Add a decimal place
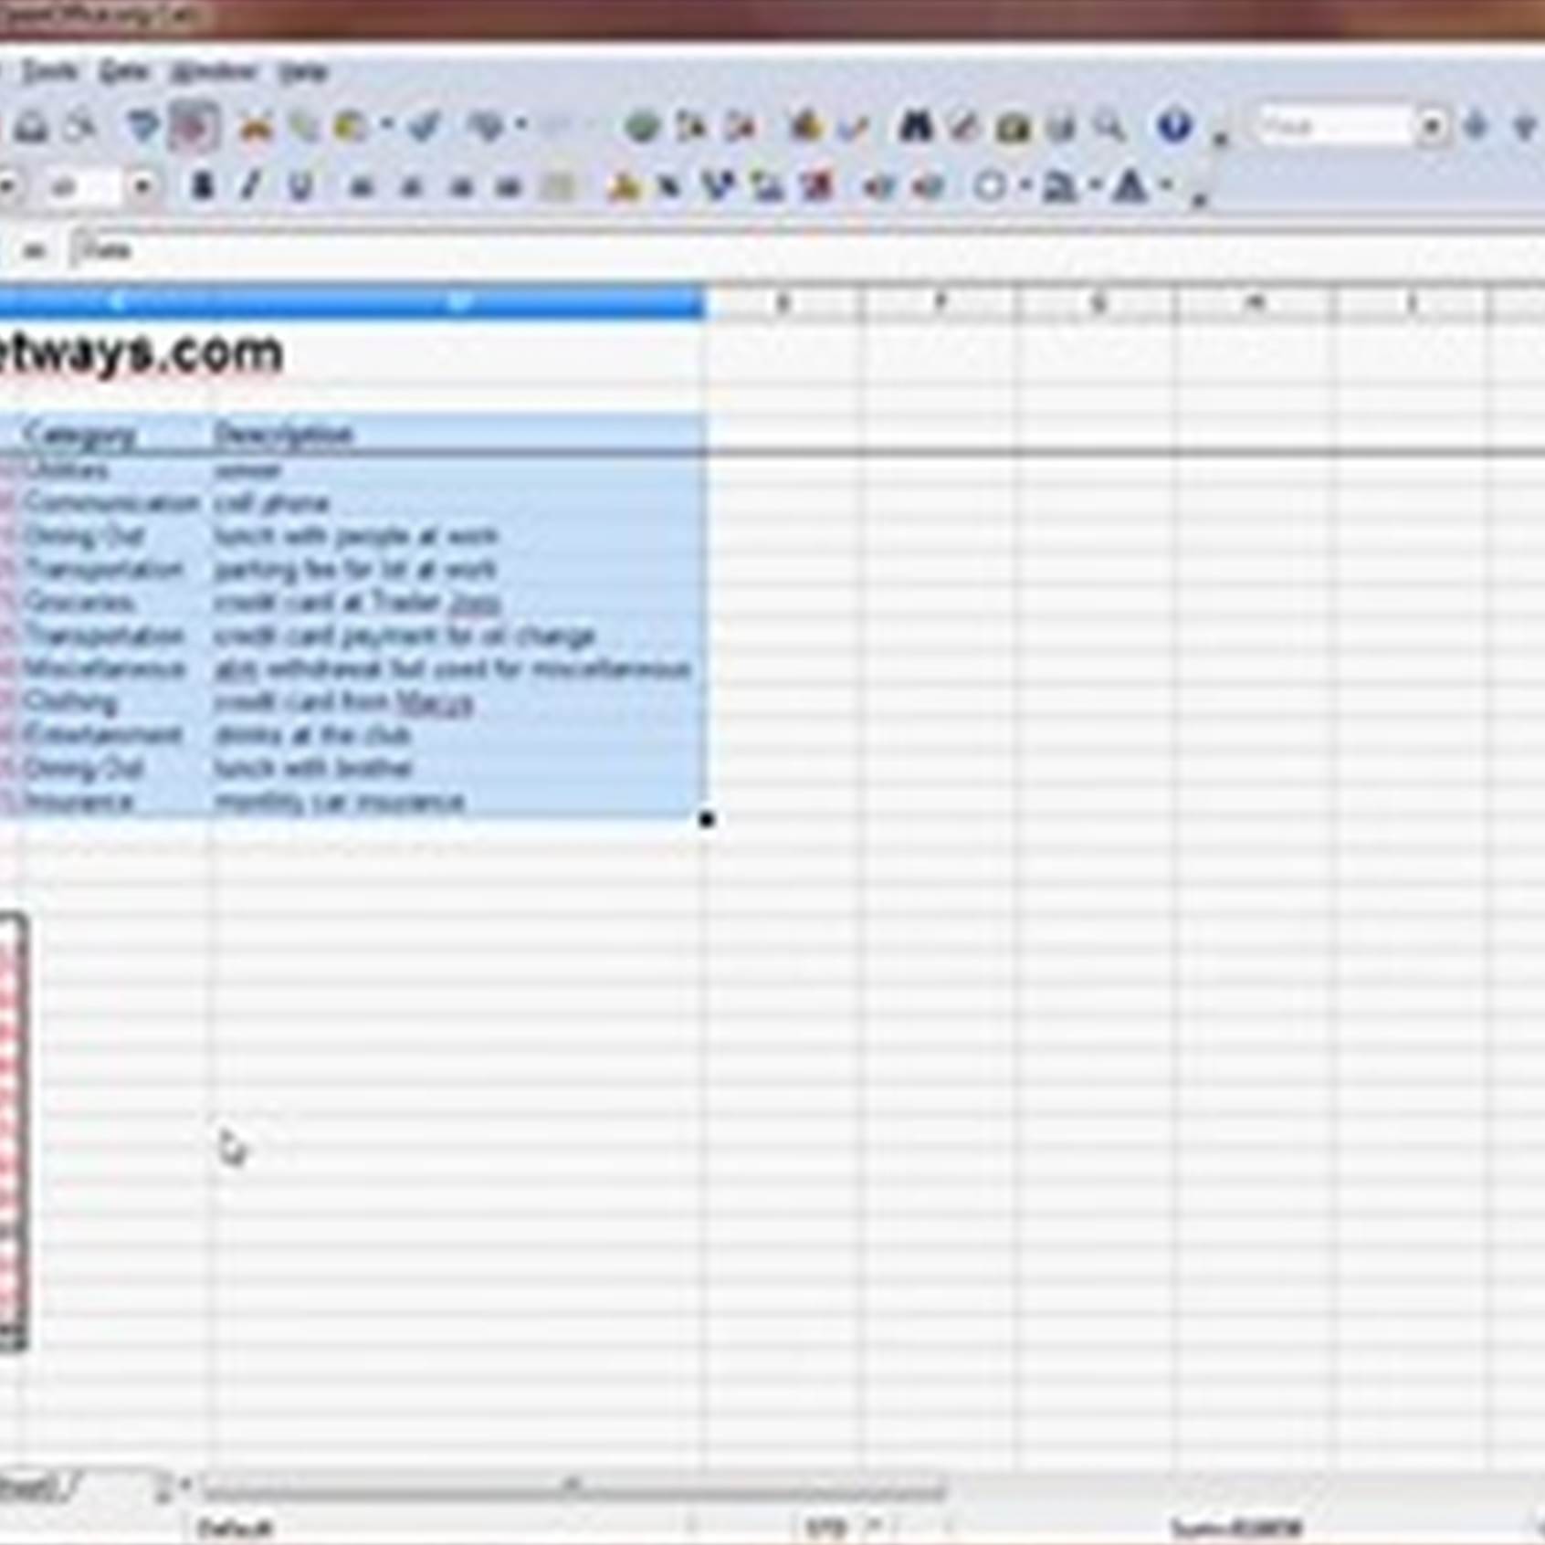The image size is (1545, 1545). (x=767, y=187)
